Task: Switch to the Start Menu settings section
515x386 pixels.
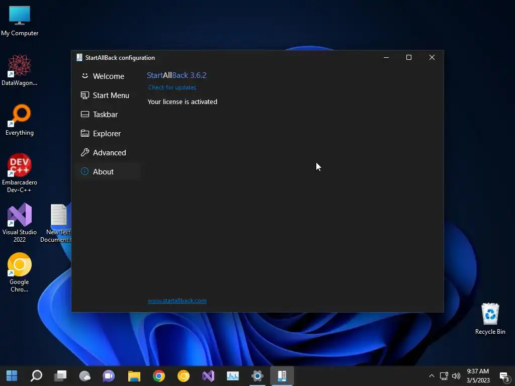Action: coord(108,95)
